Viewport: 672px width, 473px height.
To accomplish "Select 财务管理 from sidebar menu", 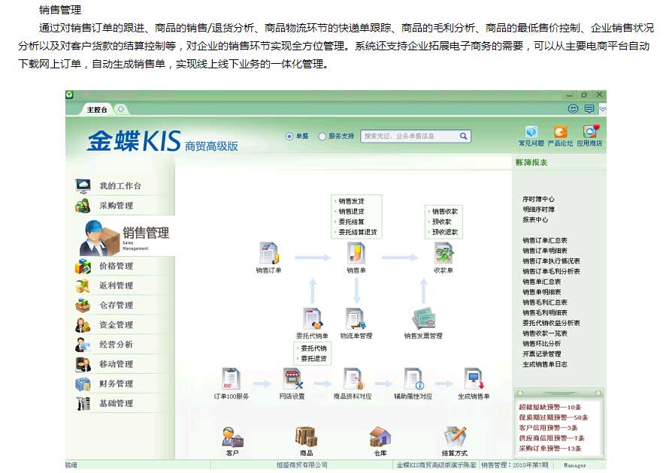I will (116, 384).
